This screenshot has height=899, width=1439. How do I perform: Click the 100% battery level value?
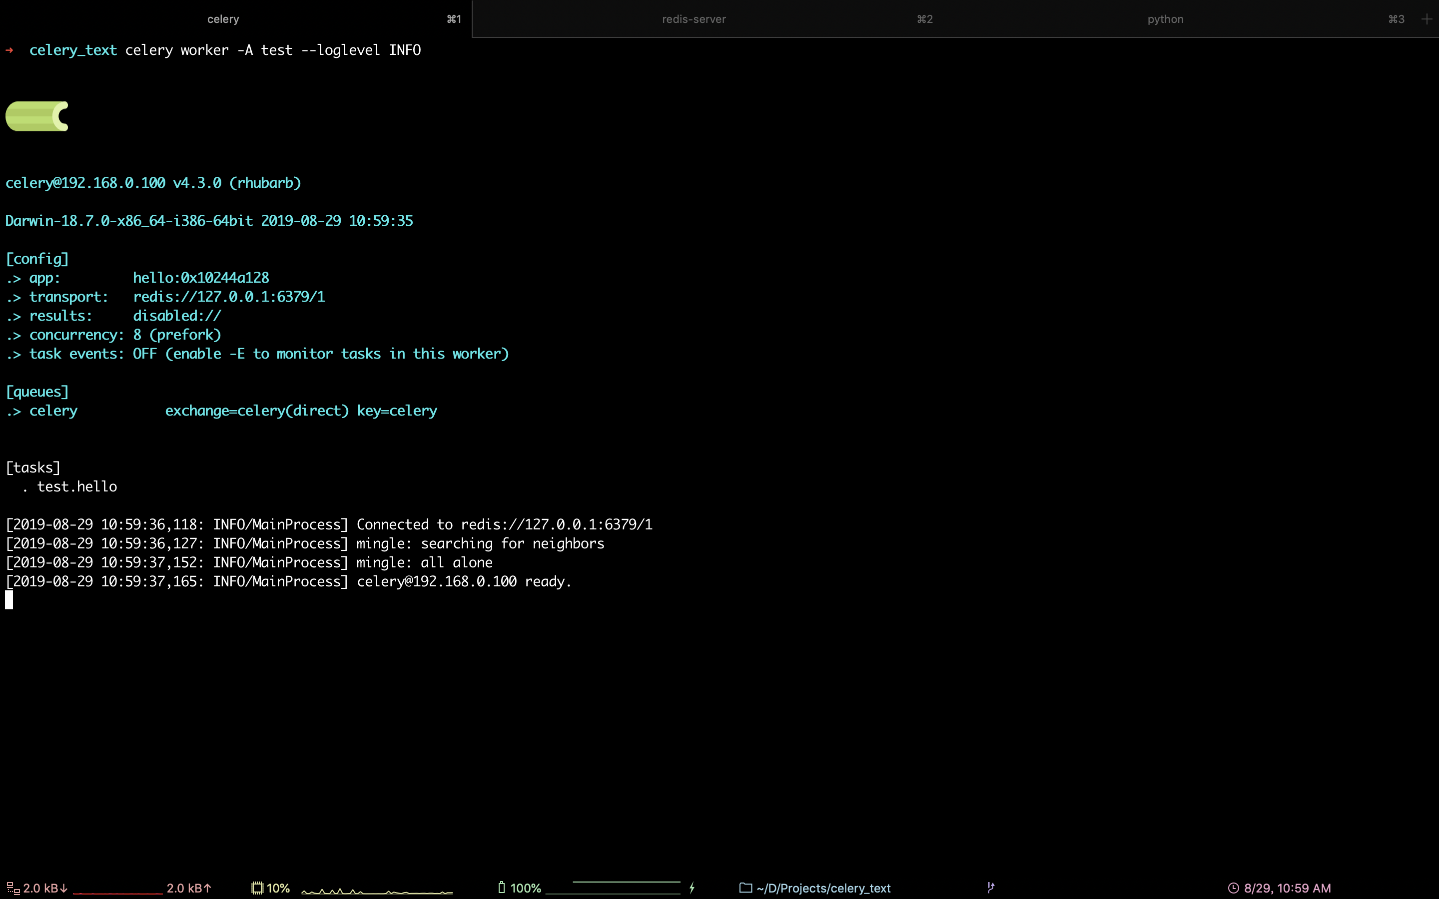[526, 888]
